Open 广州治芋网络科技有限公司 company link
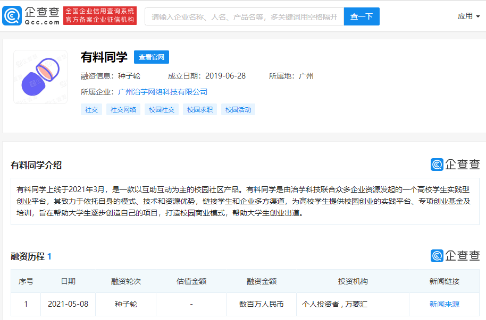The width and height of the screenshot is (486, 320). click(163, 92)
